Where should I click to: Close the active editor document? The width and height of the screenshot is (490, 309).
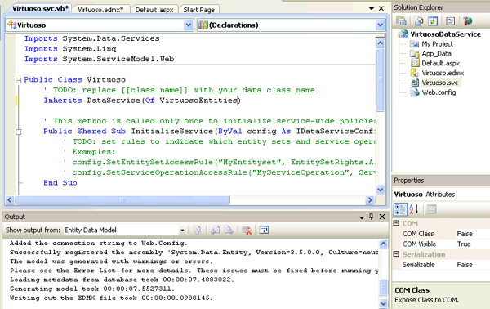381,8
